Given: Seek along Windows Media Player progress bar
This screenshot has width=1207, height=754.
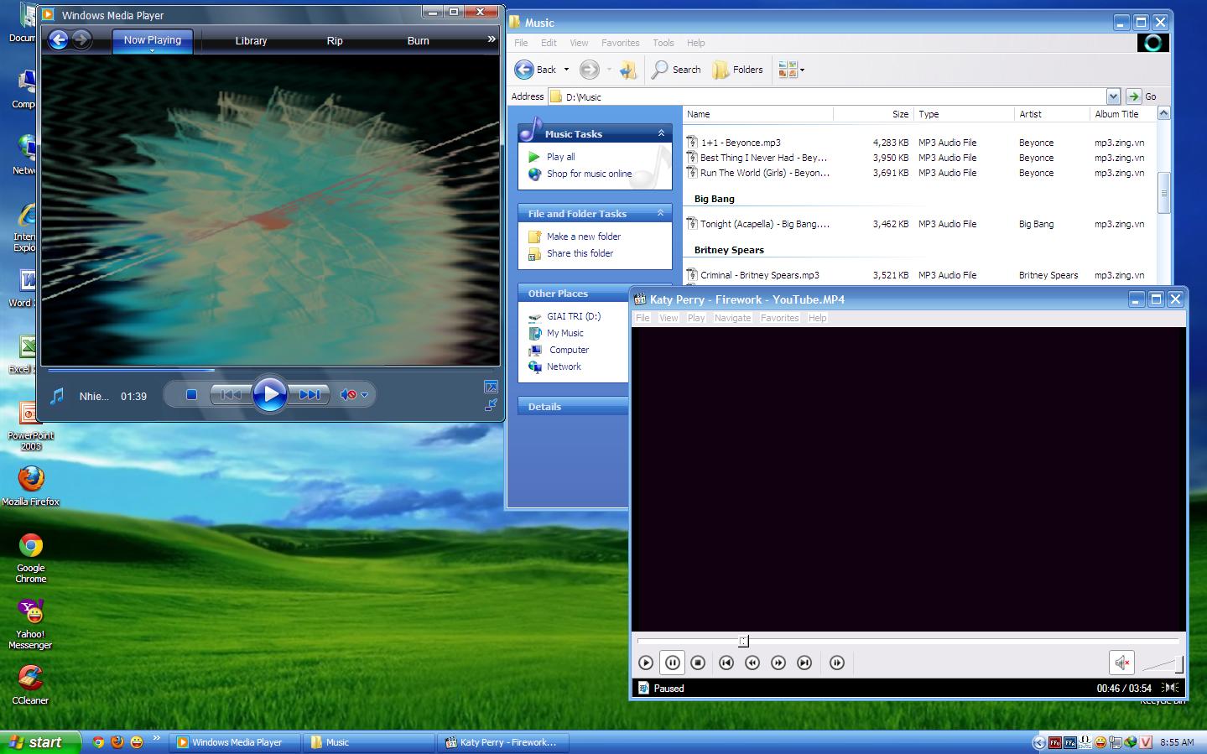Looking at the screenshot, I should [x=271, y=370].
